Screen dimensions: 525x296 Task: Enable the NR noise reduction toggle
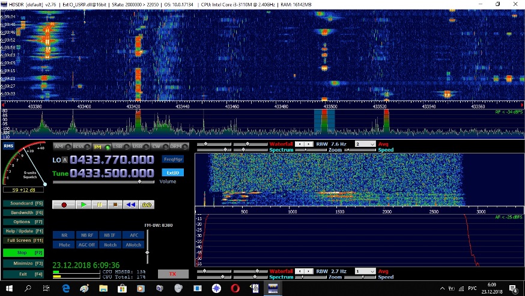pos(64,235)
